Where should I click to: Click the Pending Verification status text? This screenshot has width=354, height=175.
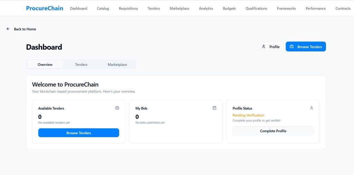(248, 115)
